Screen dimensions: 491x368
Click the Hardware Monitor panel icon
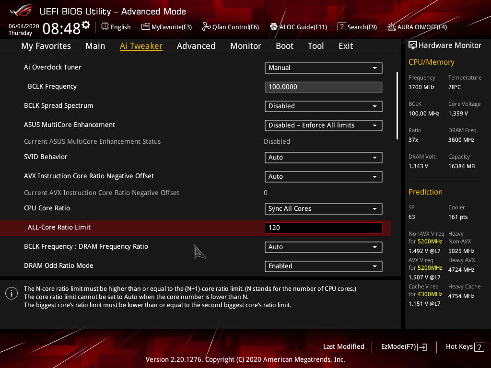(x=412, y=45)
